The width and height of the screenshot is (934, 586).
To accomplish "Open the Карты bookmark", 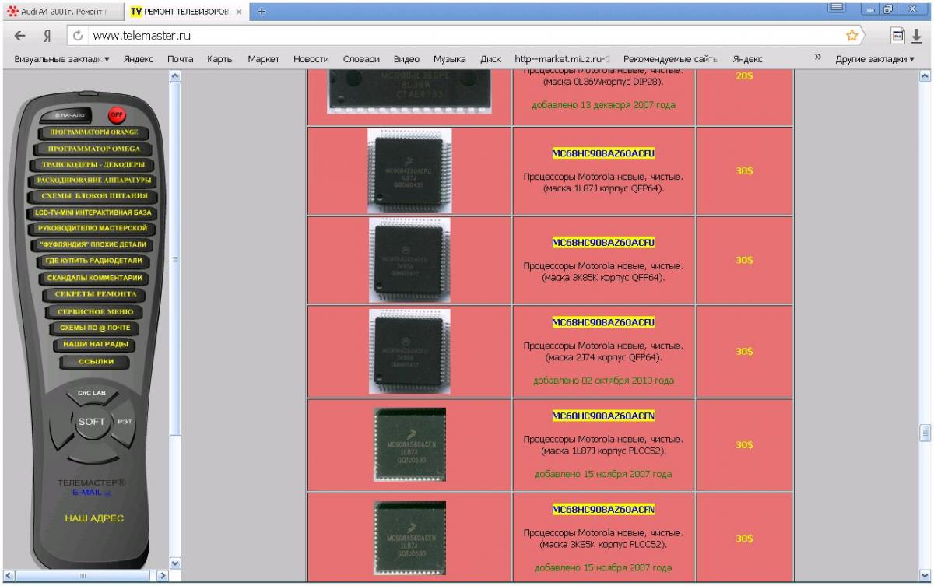I will [x=221, y=58].
